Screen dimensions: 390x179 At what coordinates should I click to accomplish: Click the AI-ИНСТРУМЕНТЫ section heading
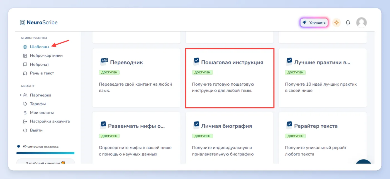point(34,38)
